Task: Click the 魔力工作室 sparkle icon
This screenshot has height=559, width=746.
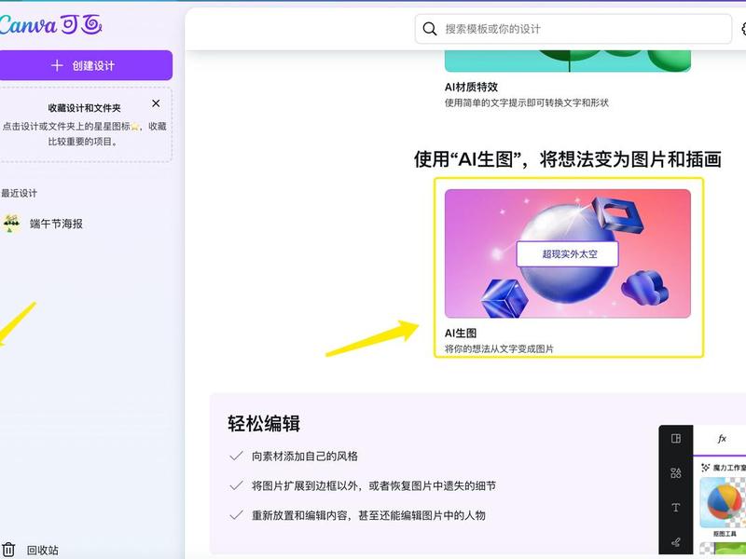Action: click(x=706, y=468)
